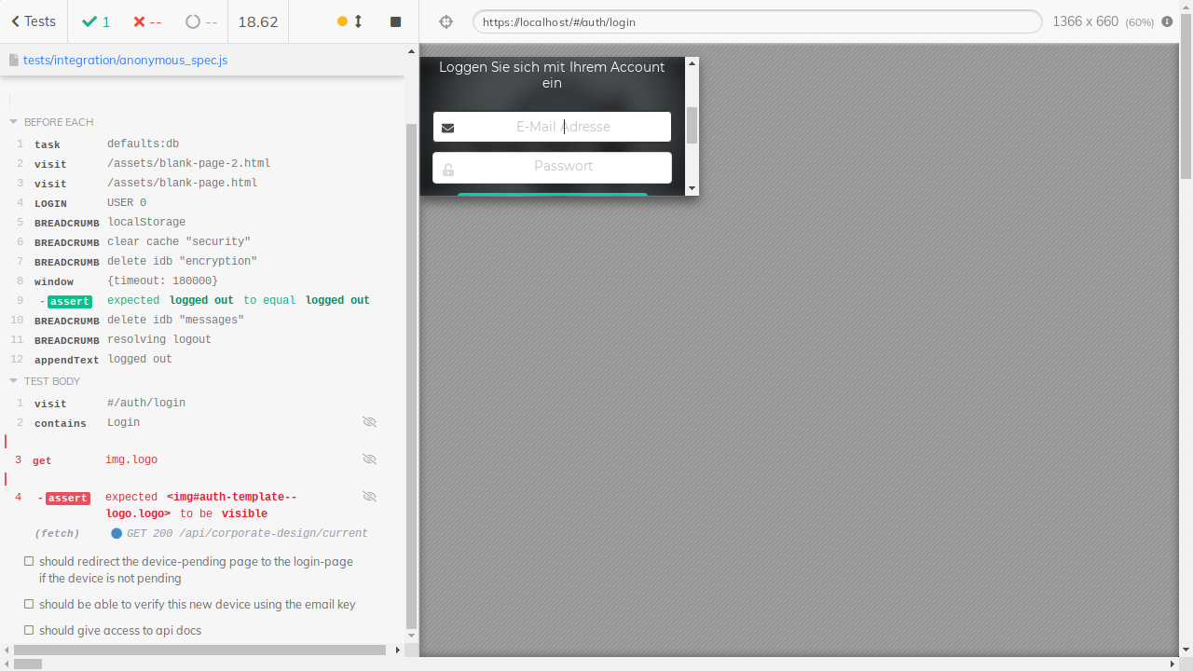
Task: Toggle visibility icon on the get img.logo command
Action: click(369, 459)
